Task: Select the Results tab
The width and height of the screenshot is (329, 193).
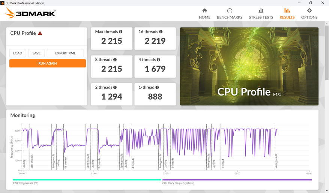Action: click(x=287, y=14)
